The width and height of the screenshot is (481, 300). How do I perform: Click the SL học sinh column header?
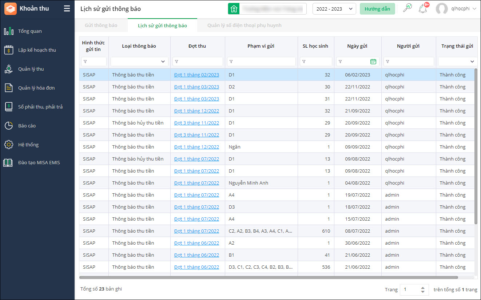coord(316,46)
